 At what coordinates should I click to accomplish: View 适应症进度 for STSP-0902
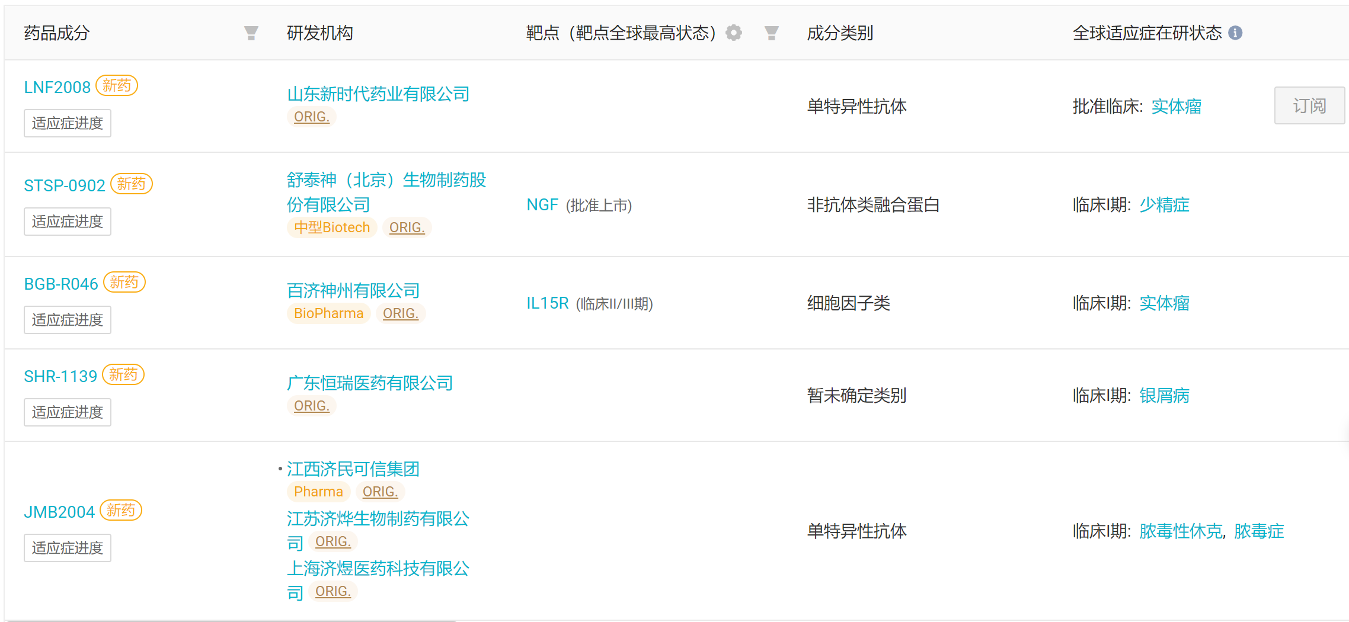pos(68,222)
